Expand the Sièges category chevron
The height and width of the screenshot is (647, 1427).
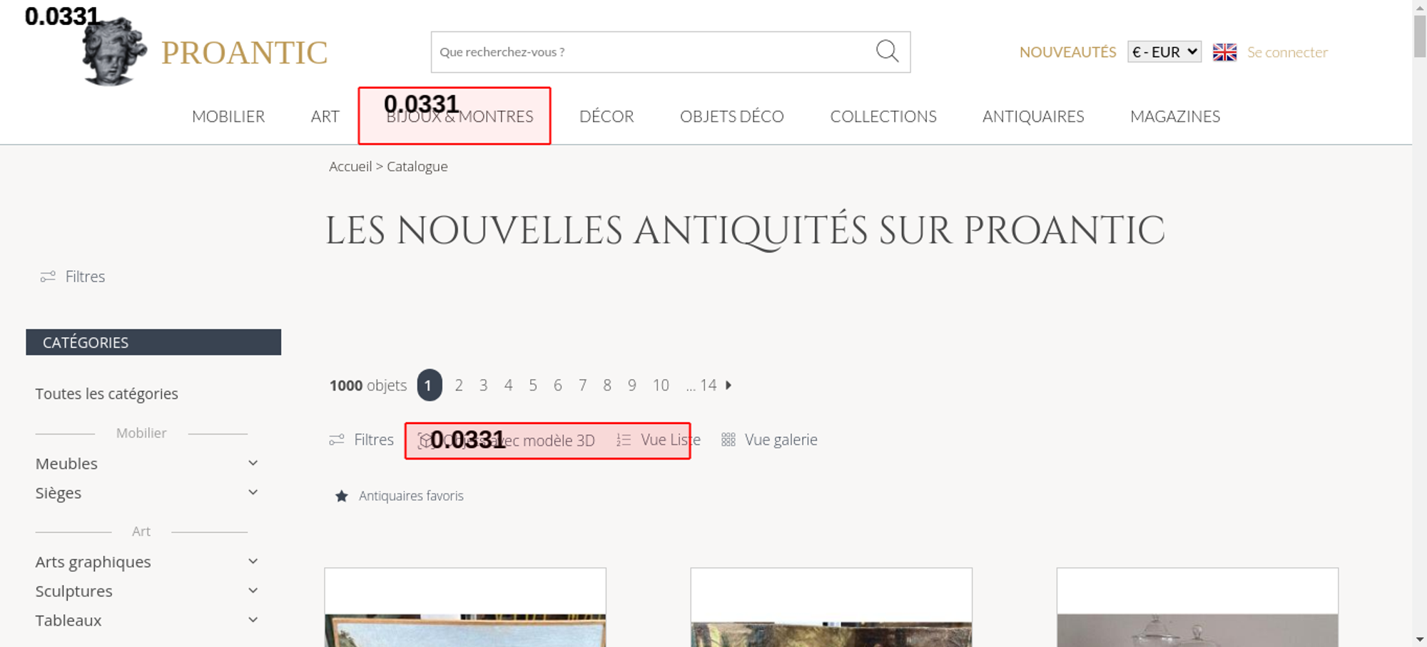253,492
